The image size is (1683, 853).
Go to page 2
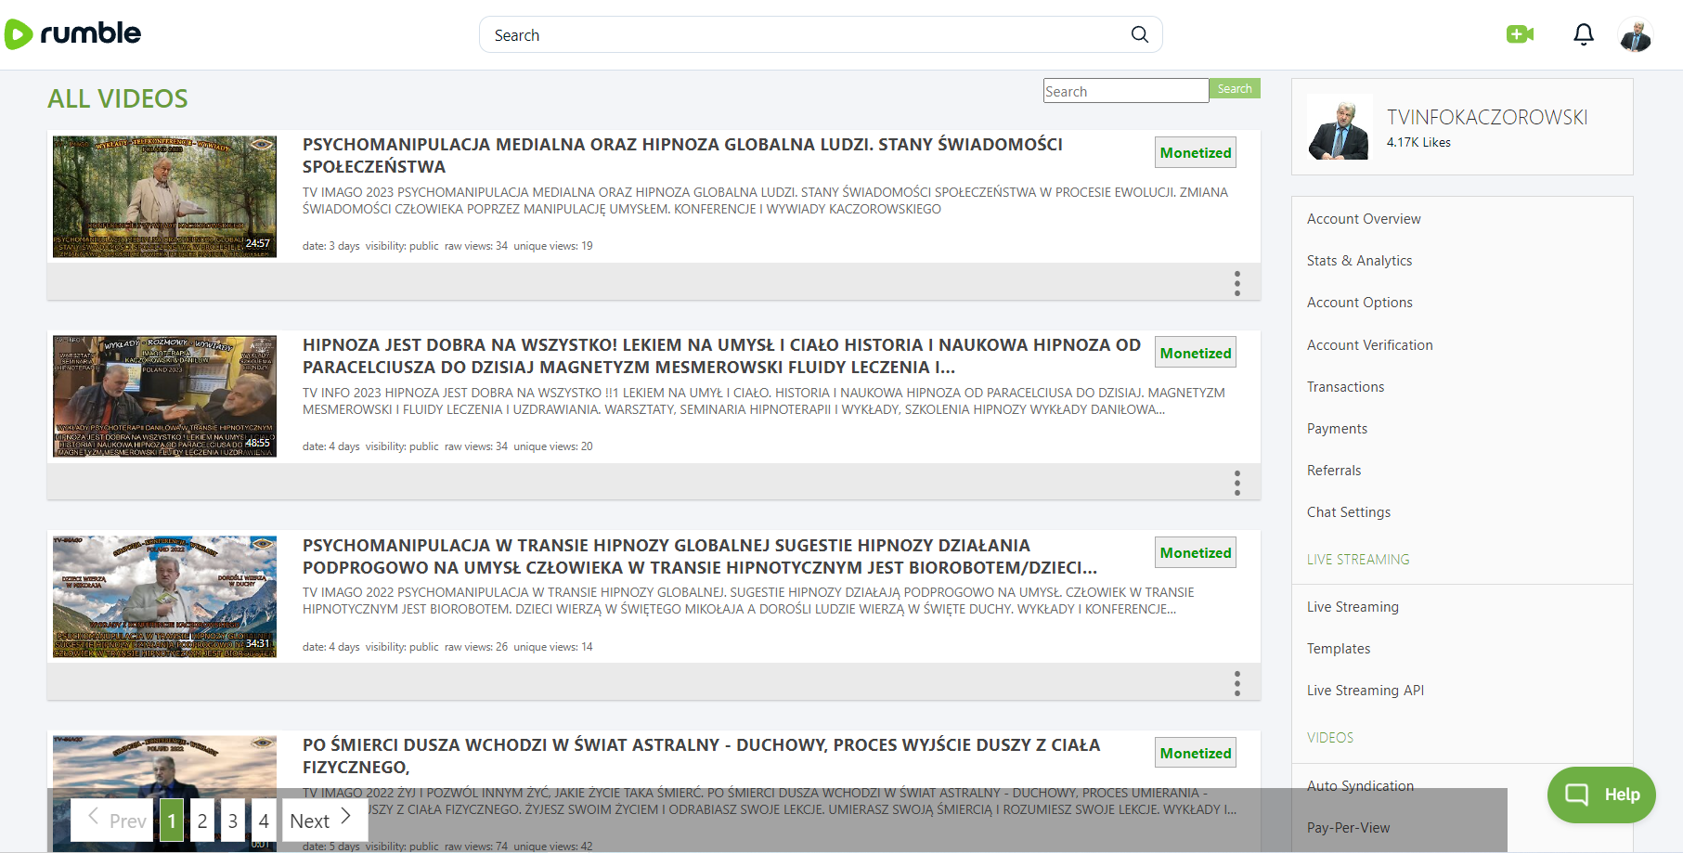pyautogui.click(x=202, y=821)
